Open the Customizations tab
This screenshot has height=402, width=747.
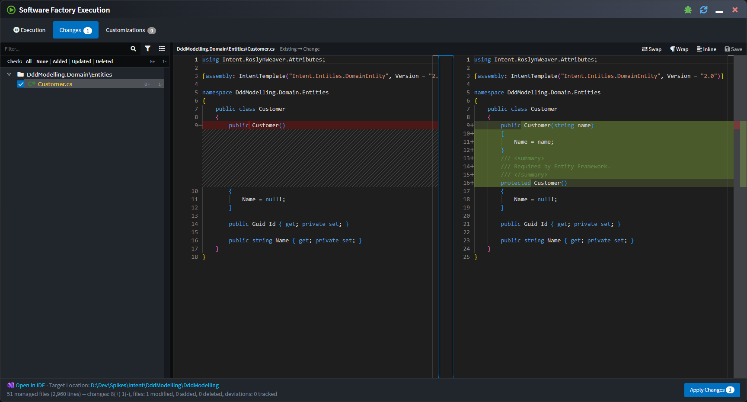(x=131, y=30)
